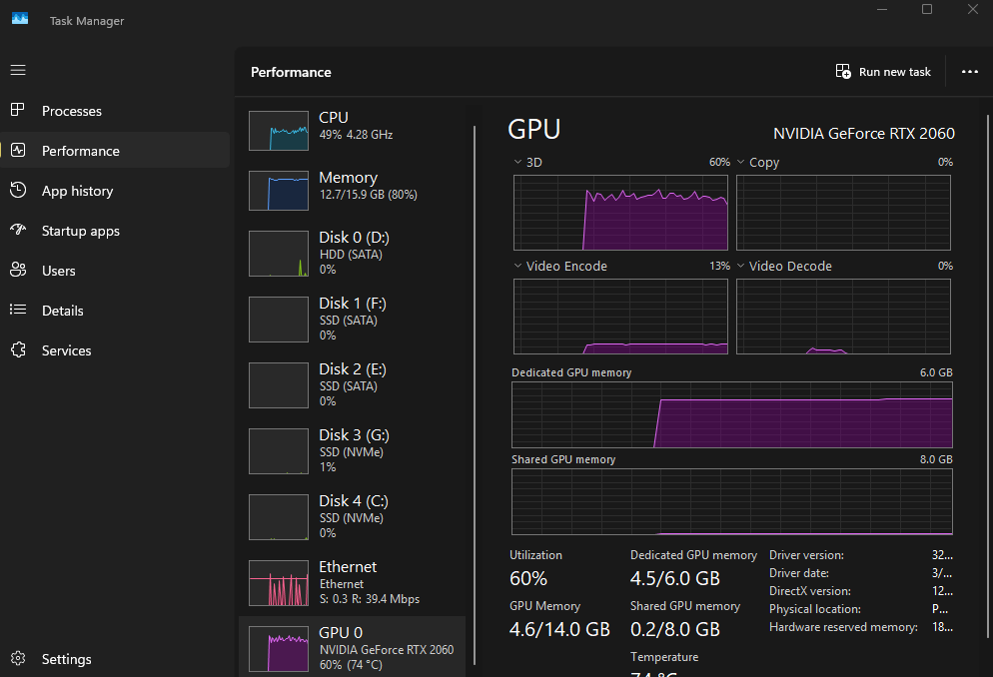Open Settings from the sidebar
This screenshot has height=677, width=993.
click(x=115, y=659)
